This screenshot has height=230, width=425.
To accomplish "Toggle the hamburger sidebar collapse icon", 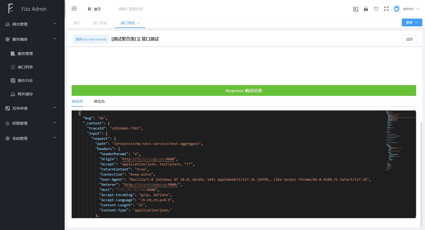I will pos(74,9).
